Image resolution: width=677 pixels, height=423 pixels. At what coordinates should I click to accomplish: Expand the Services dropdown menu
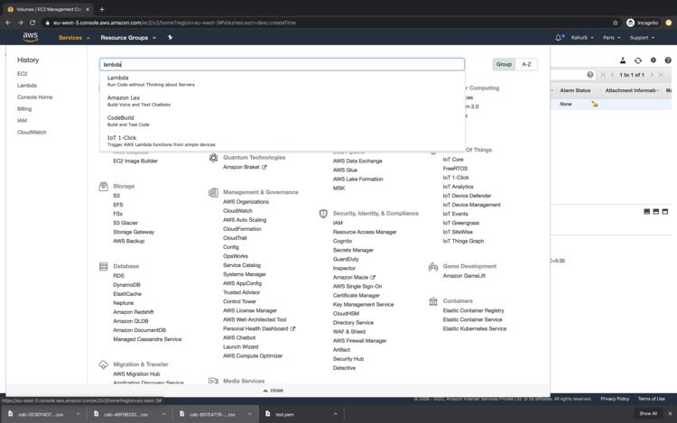[x=74, y=38]
